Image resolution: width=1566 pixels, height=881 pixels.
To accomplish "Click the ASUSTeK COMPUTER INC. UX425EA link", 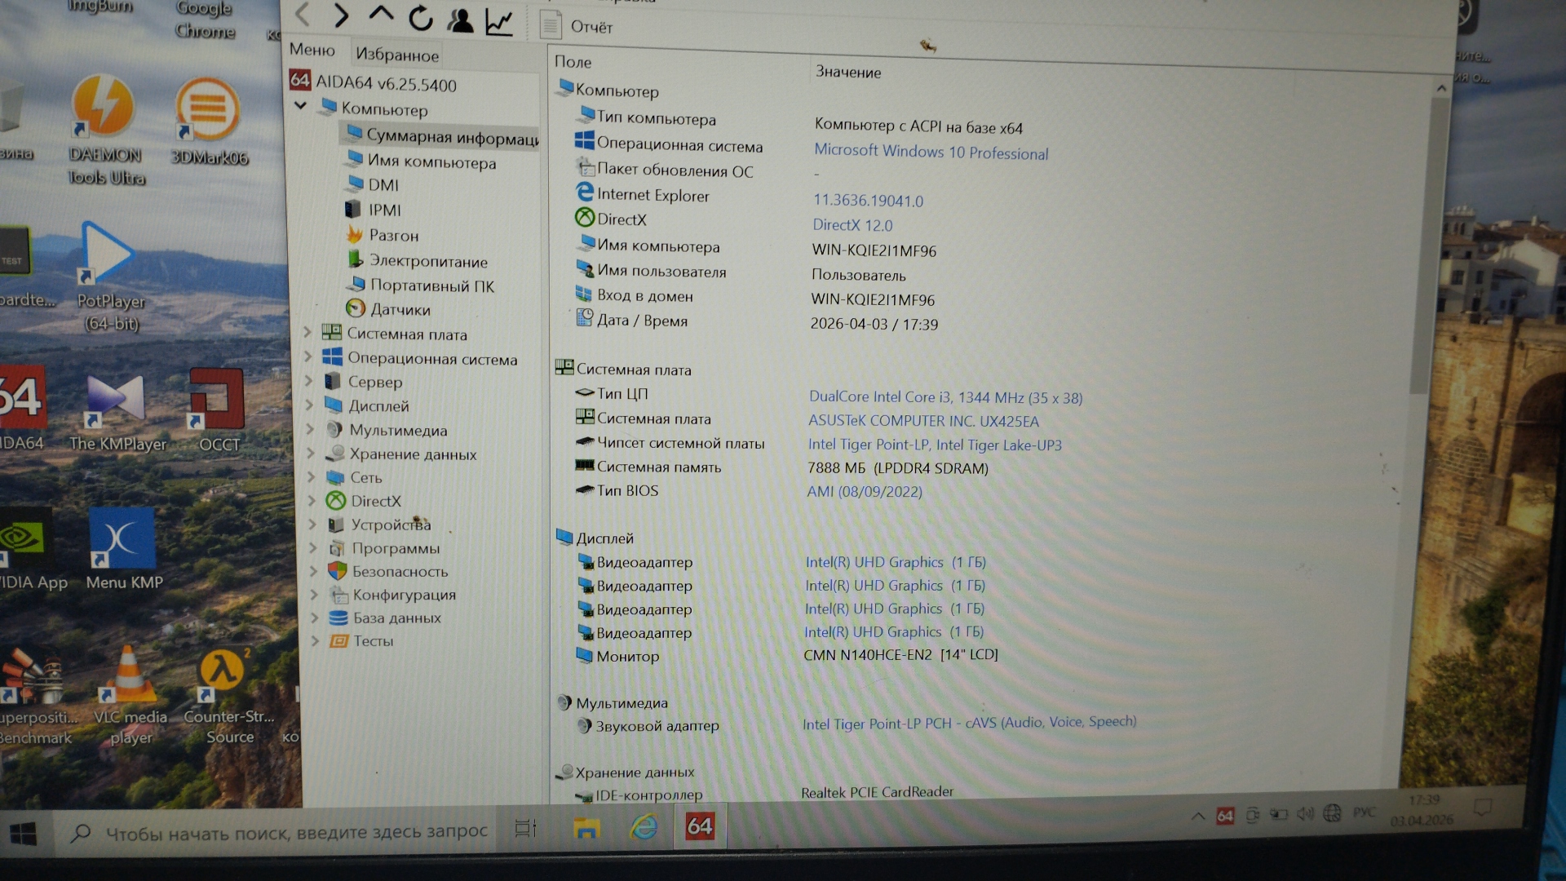I will (923, 421).
